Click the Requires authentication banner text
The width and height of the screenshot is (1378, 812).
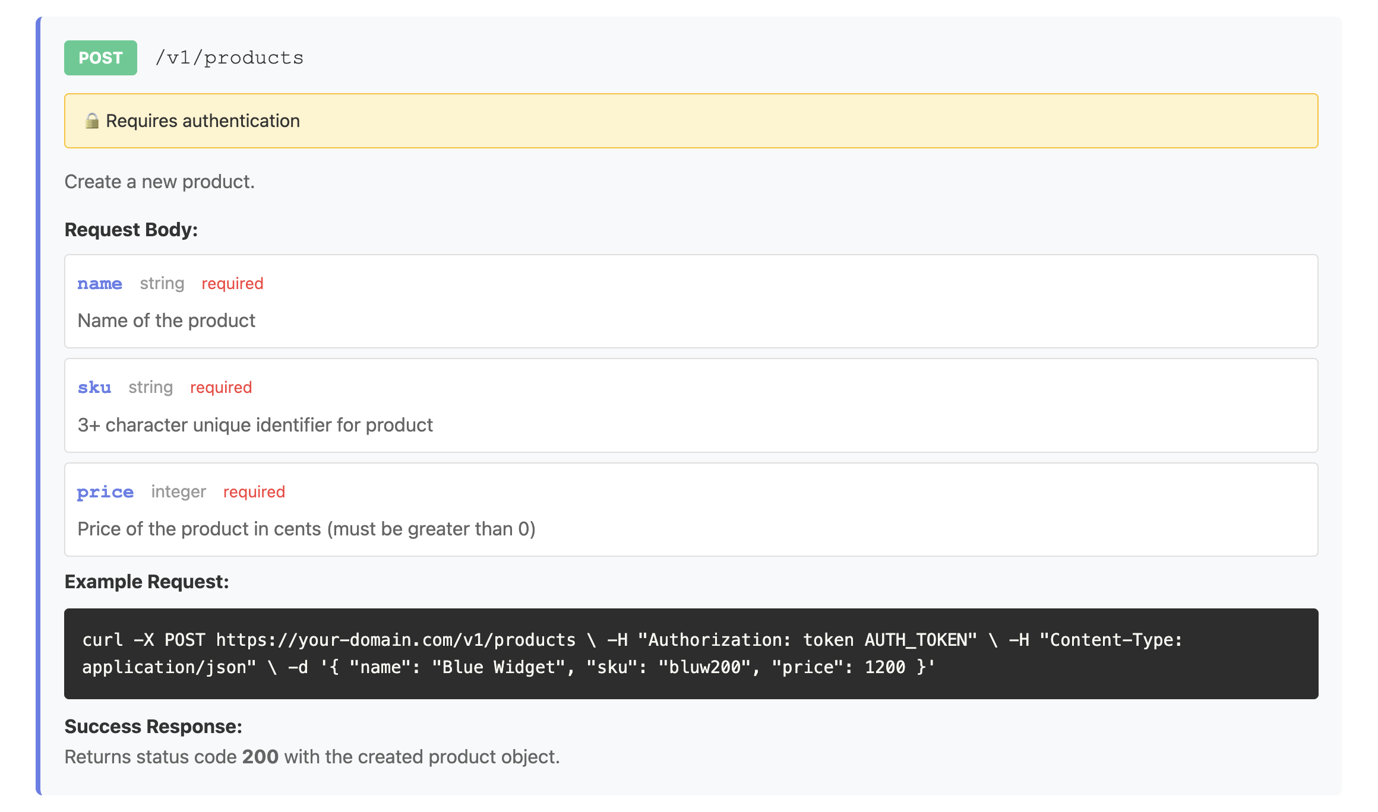203,121
